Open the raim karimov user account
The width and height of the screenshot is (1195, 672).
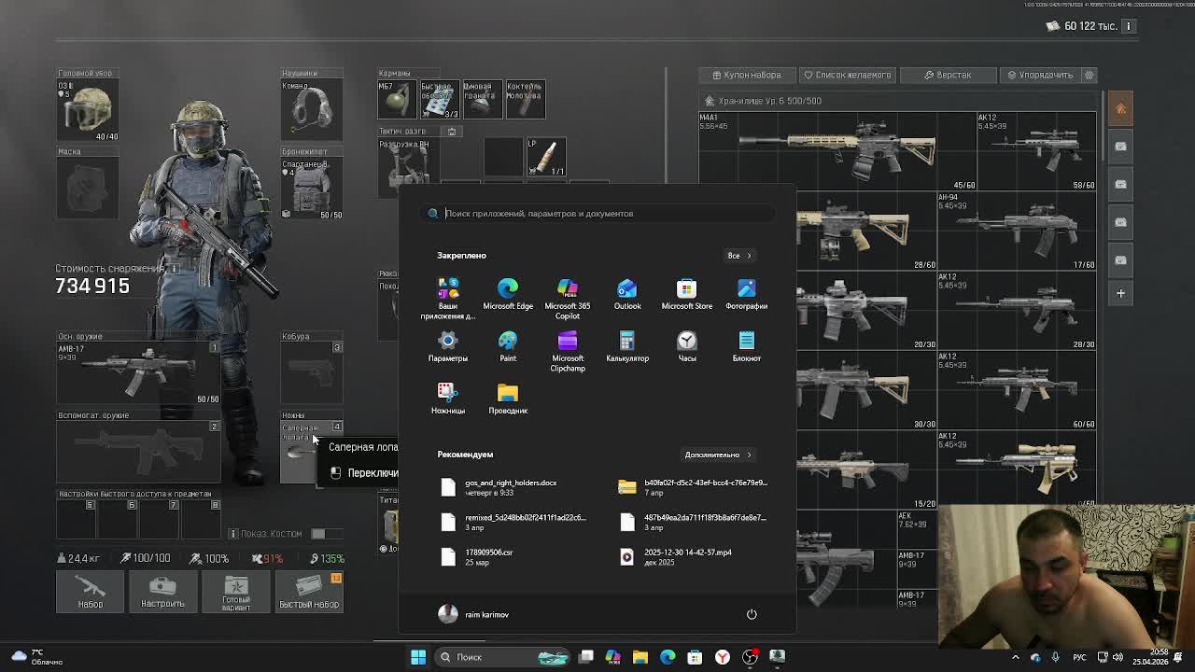click(x=474, y=614)
